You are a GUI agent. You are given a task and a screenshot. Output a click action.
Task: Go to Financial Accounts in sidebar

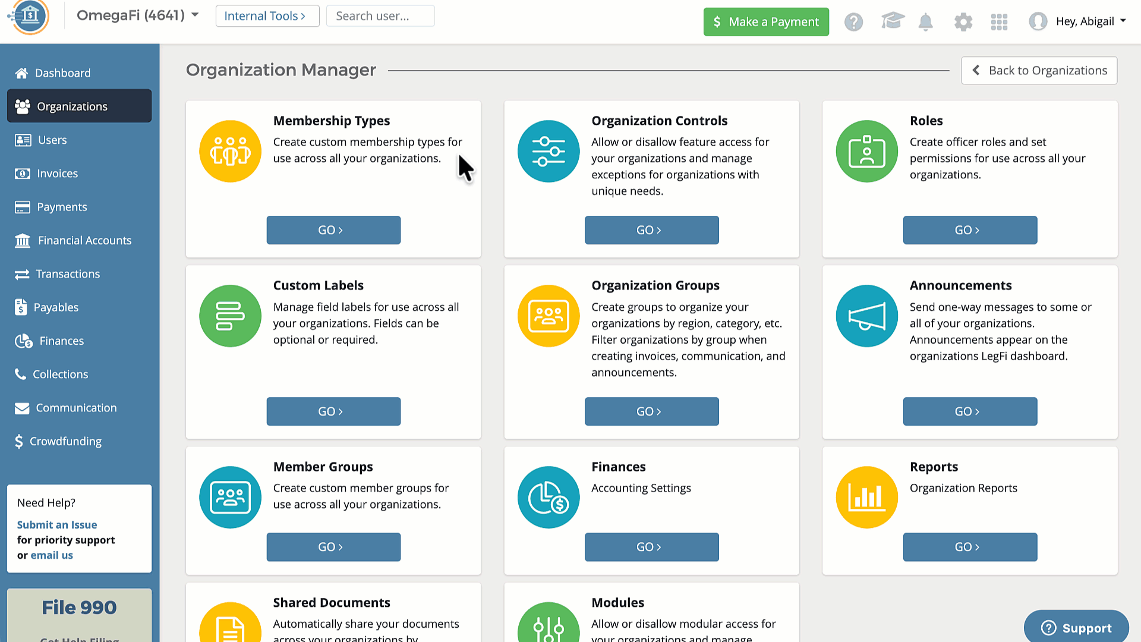pyautogui.click(x=84, y=240)
